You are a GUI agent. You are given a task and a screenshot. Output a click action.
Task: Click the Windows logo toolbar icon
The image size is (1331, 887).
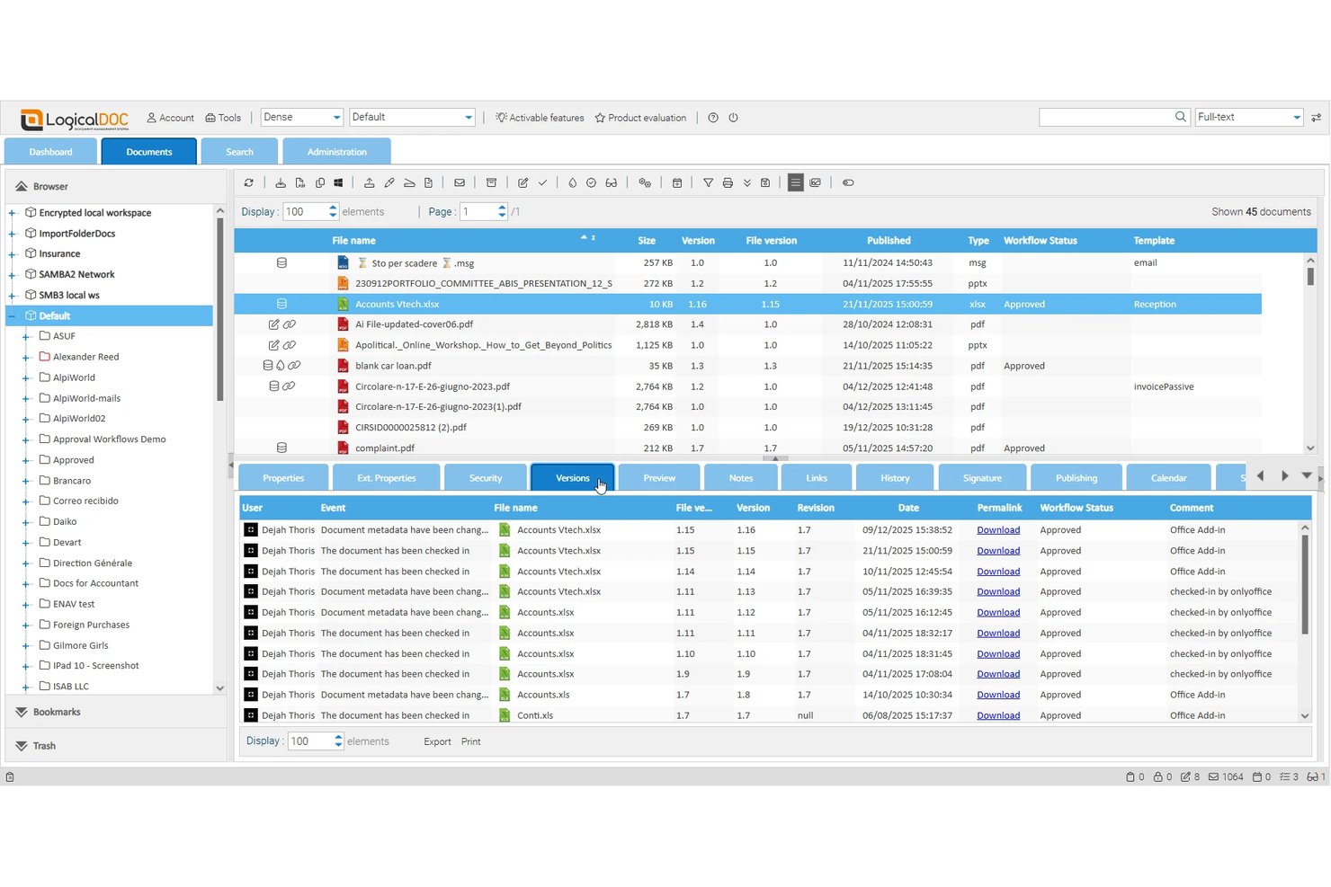(339, 182)
